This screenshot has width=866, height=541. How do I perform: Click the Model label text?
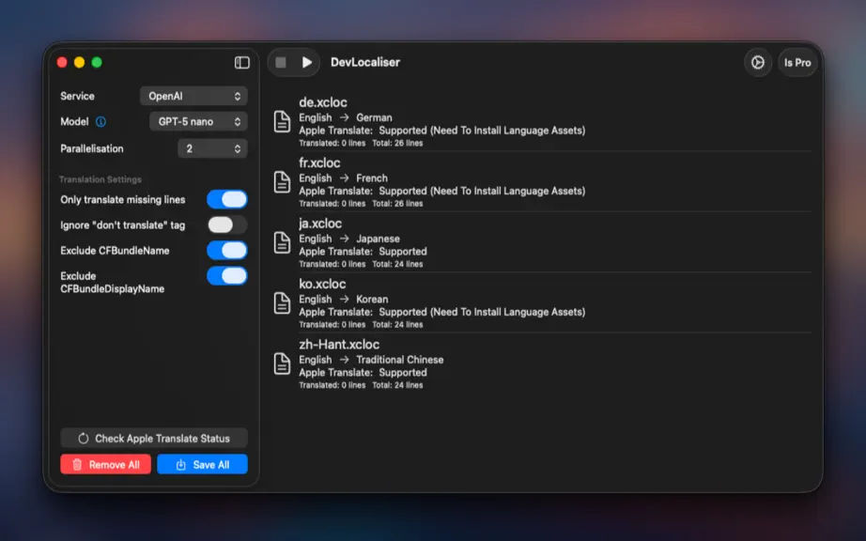point(74,121)
